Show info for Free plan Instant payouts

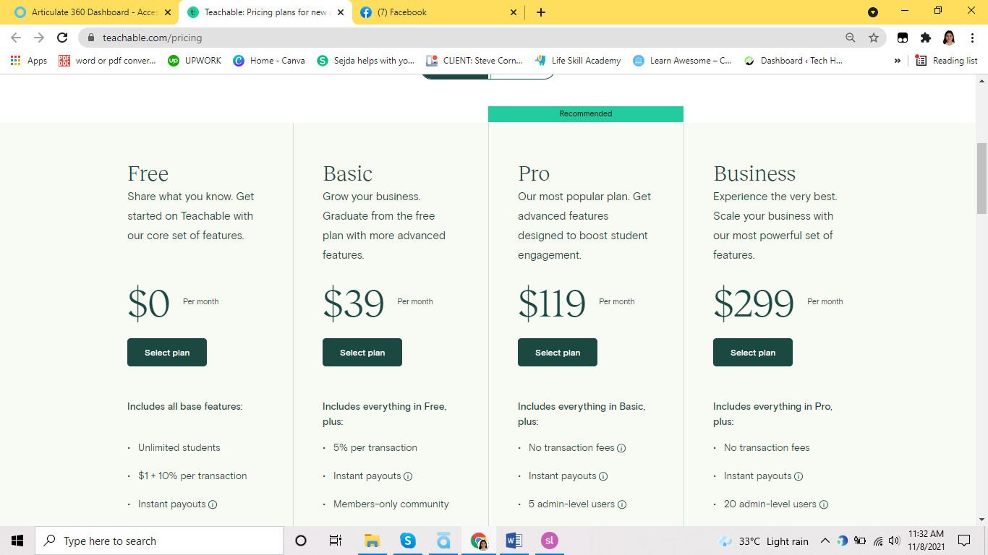(213, 504)
